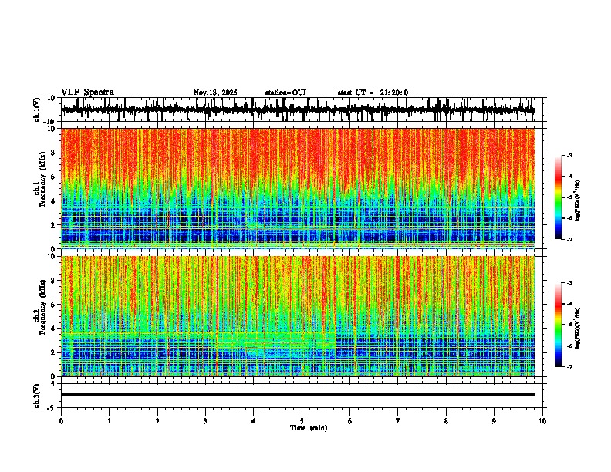
Task: Click the time axis tick label "1"
Action: [x=109, y=421]
